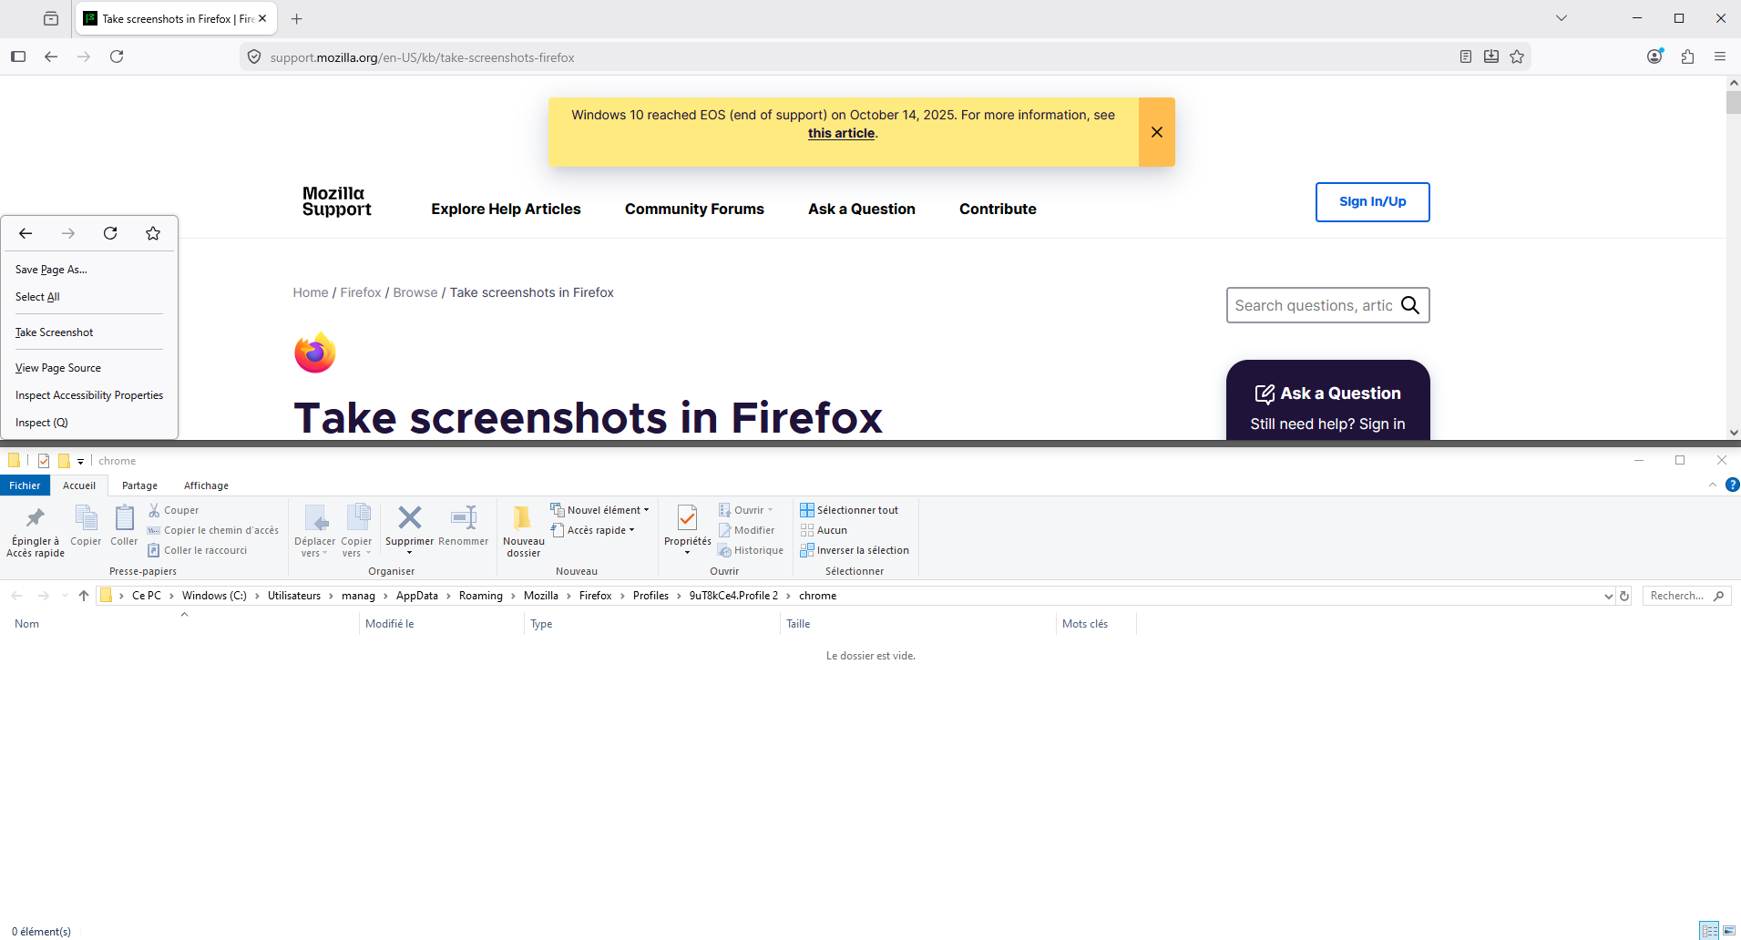Open the "this article" link in the banner

pyautogui.click(x=841, y=133)
